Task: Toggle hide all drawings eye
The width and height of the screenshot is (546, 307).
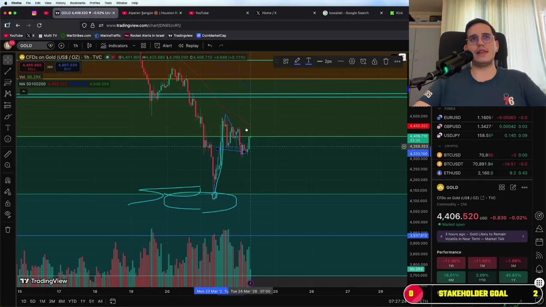Action: pyautogui.click(x=8, y=214)
